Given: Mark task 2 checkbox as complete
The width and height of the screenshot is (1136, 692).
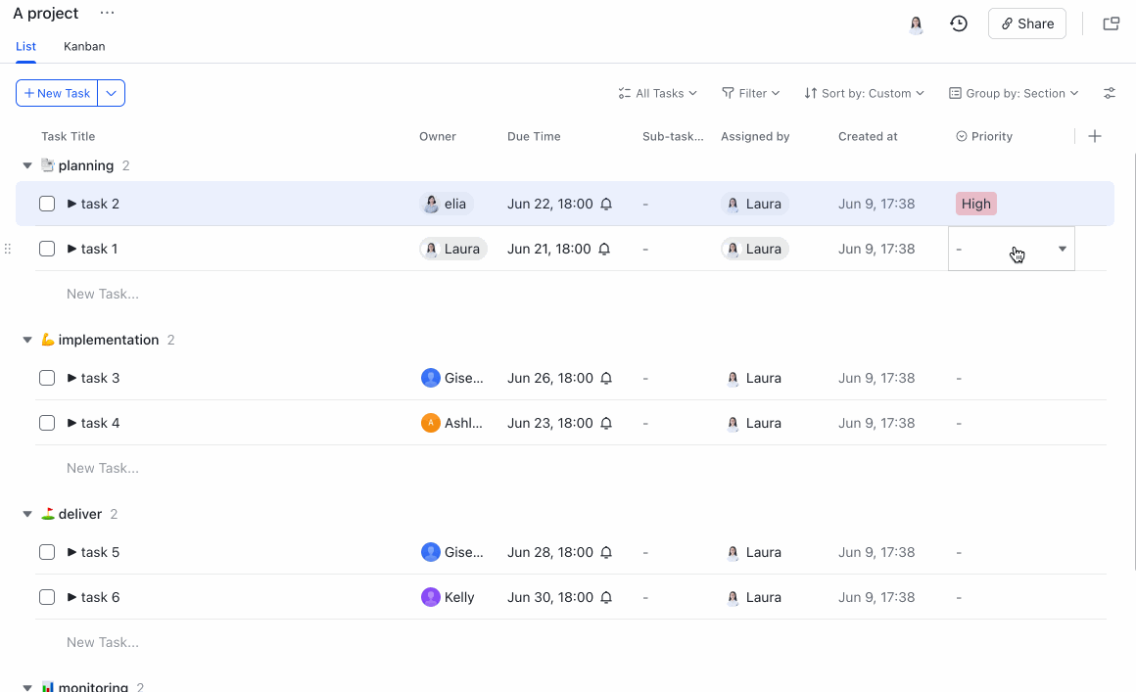Looking at the screenshot, I should 47,204.
